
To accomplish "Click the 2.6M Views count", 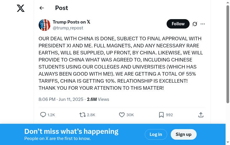I will [x=98, y=99].
